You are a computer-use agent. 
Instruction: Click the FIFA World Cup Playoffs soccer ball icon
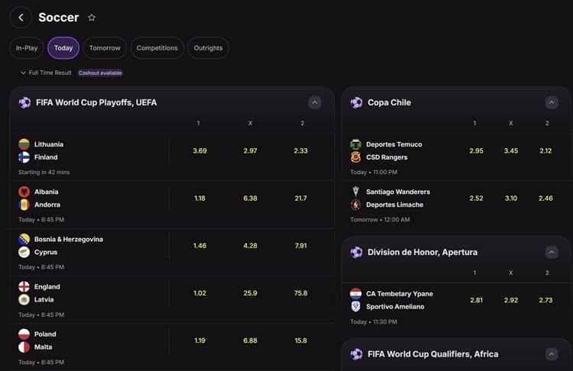click(x=24, y=102)
